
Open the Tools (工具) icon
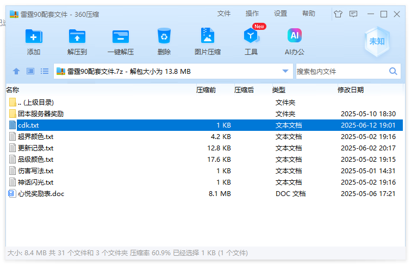pyautogui.click(x=251, y=37)
